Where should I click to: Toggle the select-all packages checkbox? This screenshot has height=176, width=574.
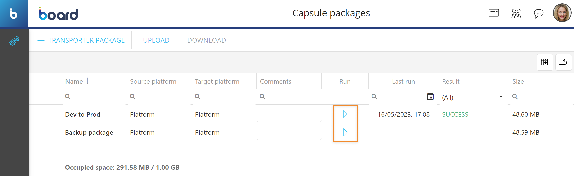pyautogui.click(x=45, y=81)
